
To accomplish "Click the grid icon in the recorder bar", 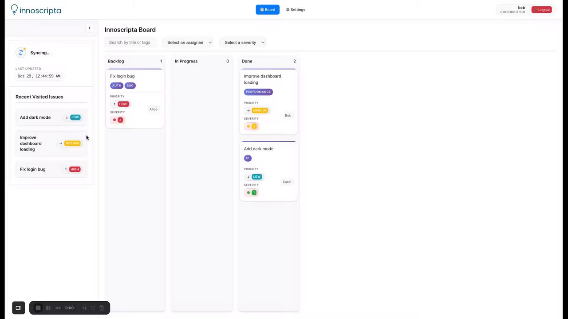I will [x=85, y=308].
